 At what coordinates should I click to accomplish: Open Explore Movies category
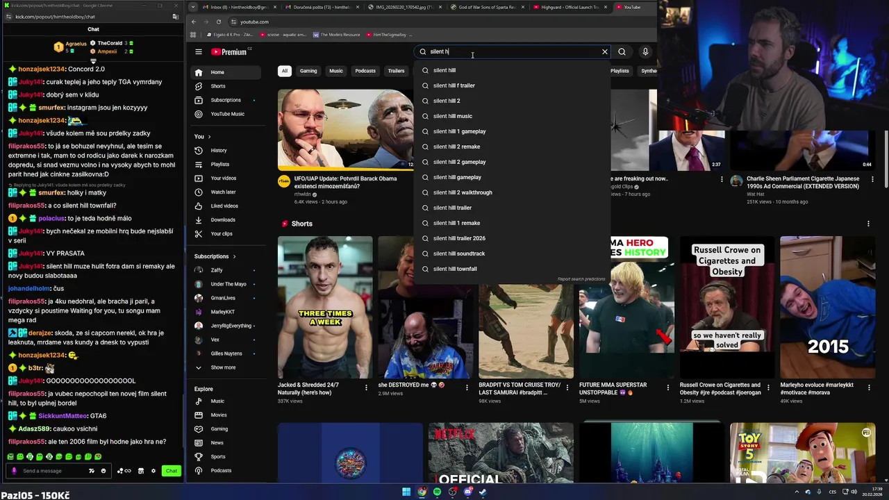tap(225, 415)
